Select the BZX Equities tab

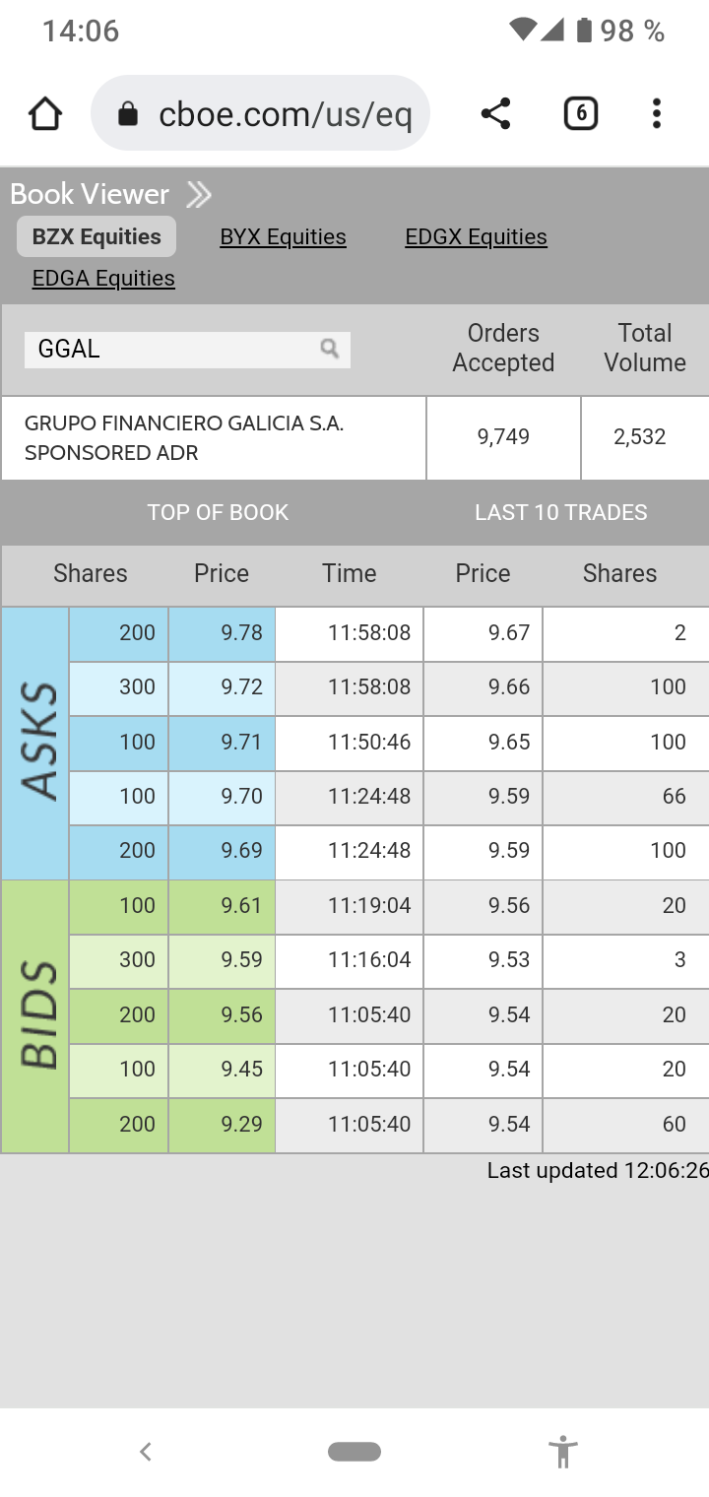(97, 237)
